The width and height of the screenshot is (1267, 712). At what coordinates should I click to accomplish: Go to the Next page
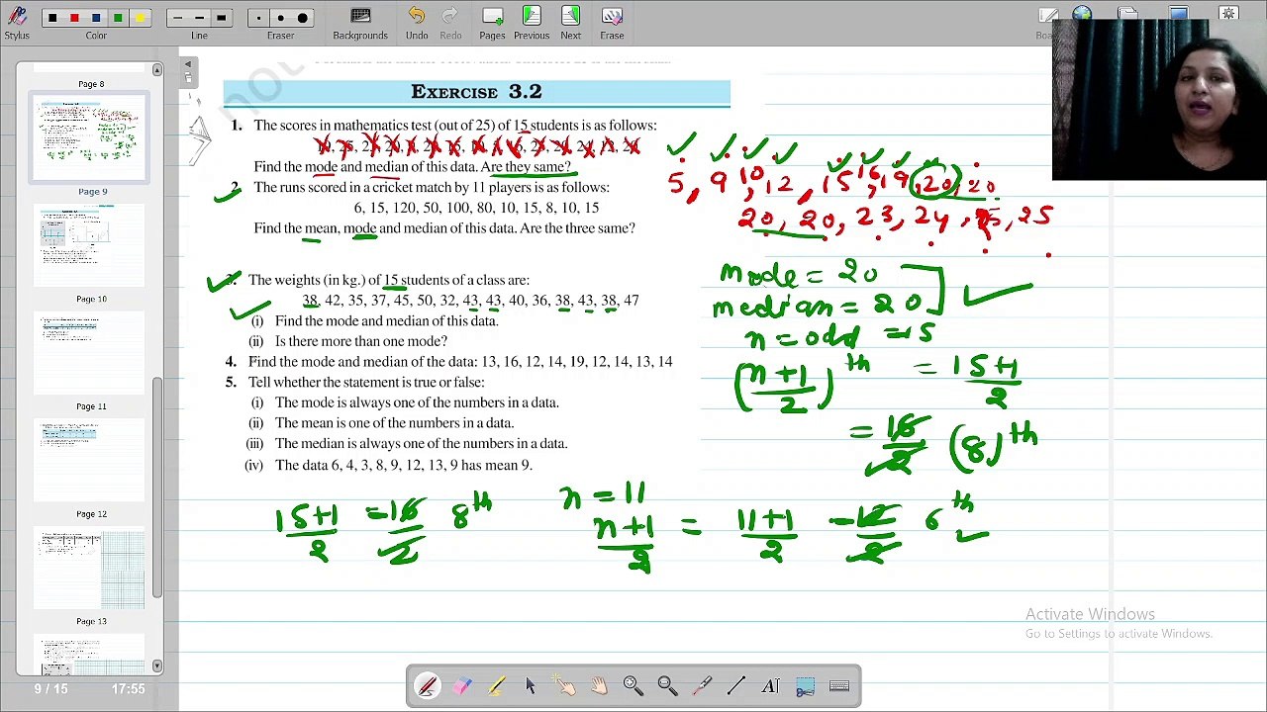(571, 22)
